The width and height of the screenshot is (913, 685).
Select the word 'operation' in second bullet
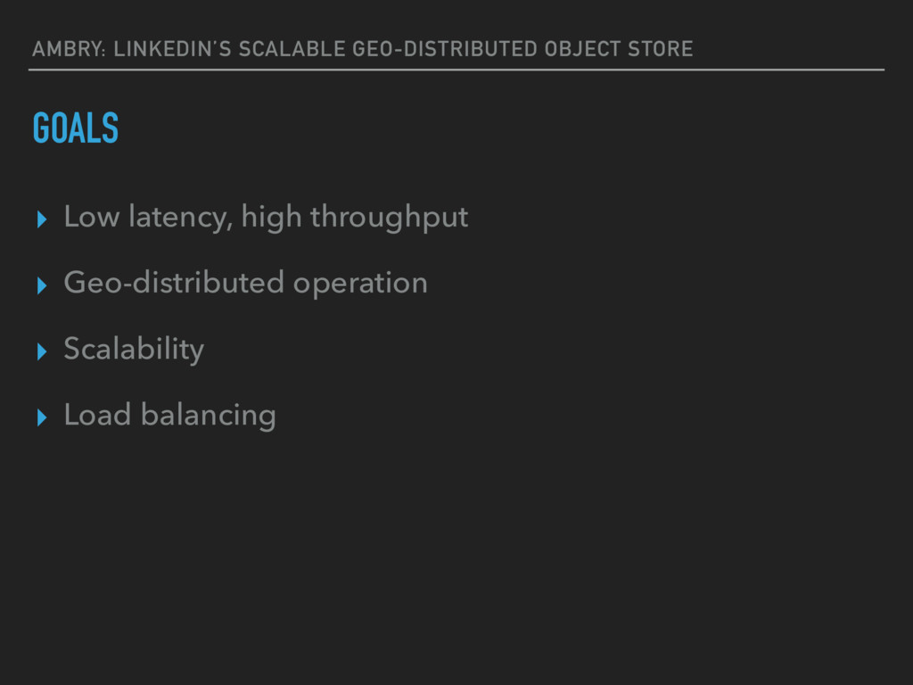(x=360, y=285)
